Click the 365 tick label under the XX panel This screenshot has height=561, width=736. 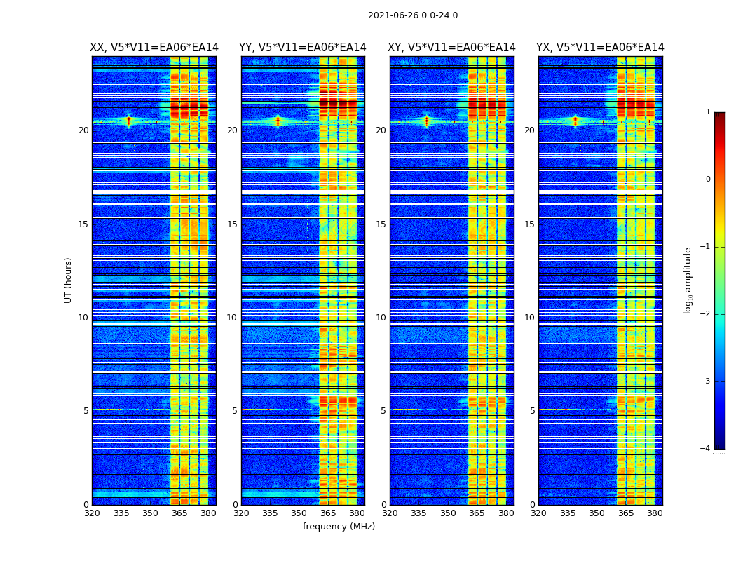click(179, 513)
